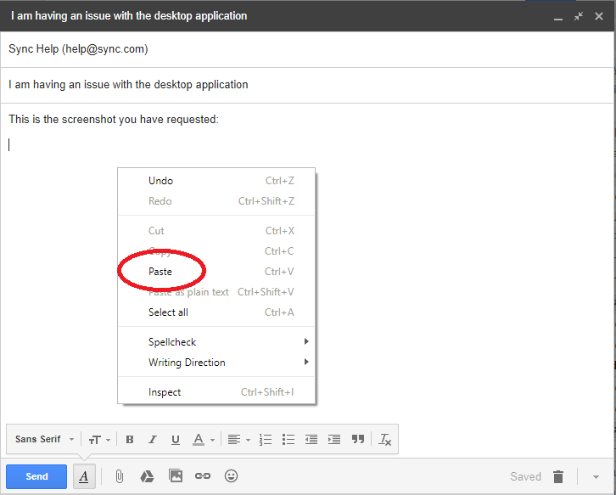Open the text size dropdown

[99, 439]
